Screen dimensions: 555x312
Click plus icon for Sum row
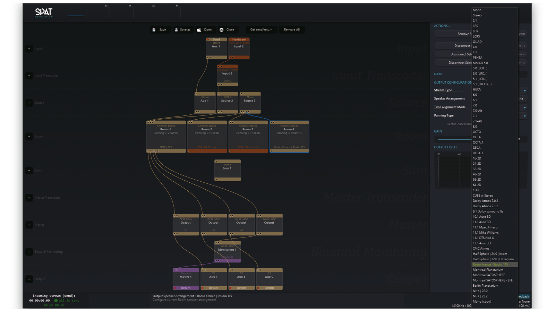29,170
